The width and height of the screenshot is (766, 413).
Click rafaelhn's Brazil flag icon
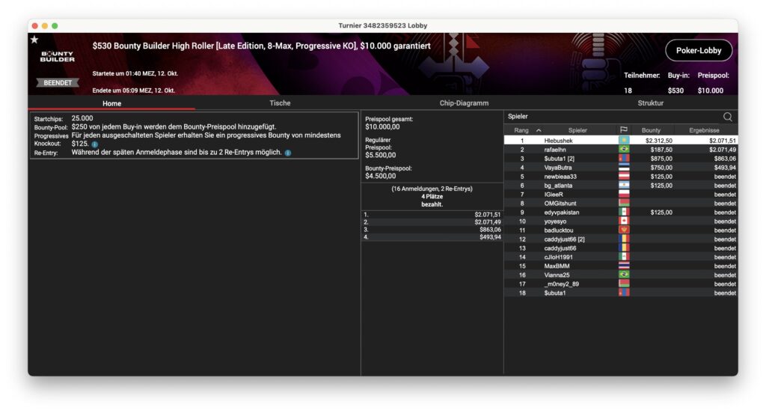click(x=623, y=150)
